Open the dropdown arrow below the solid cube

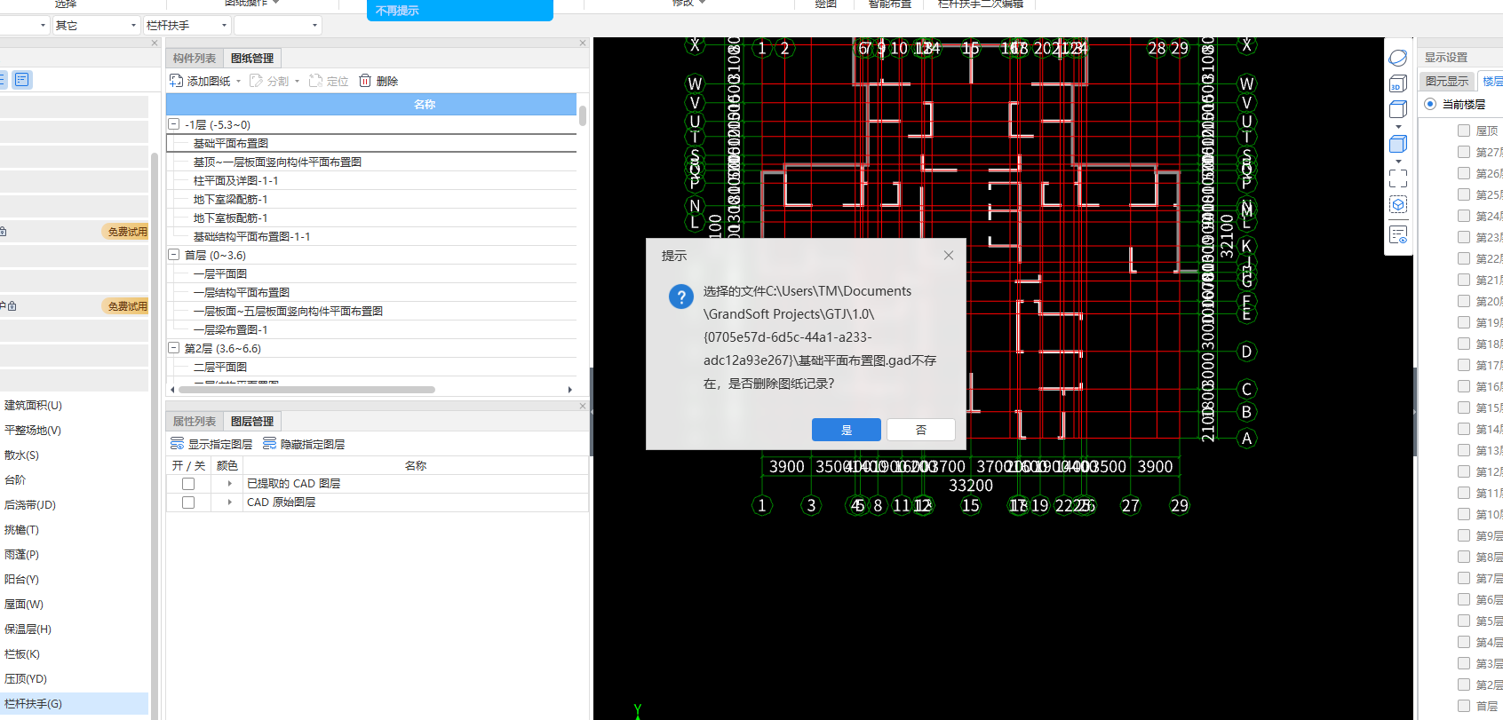(x=1398, y=162)
